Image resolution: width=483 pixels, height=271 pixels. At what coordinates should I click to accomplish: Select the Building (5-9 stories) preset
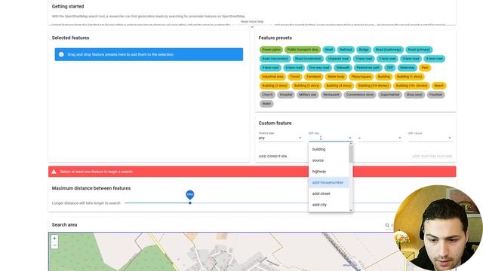(x=374, y=86)
